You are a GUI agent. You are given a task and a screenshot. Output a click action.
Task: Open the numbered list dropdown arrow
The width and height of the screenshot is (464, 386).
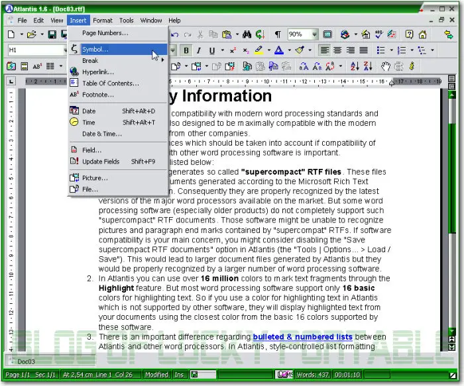(412, 50)
